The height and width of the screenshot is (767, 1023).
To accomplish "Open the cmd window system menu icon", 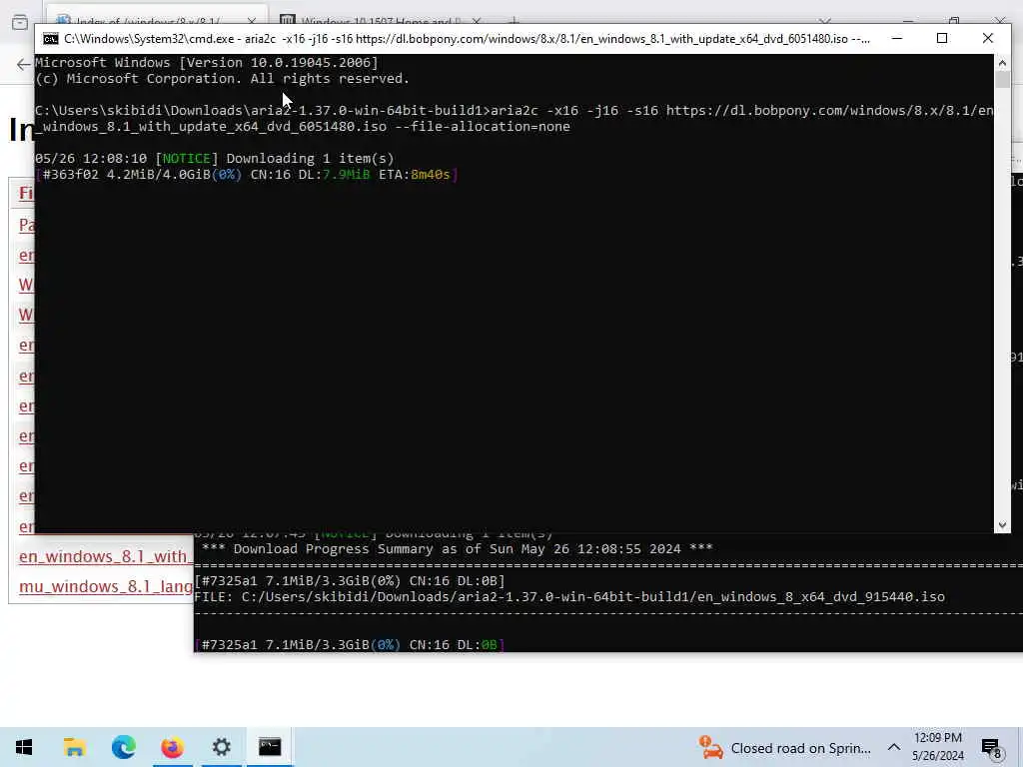I will point(50,39).
